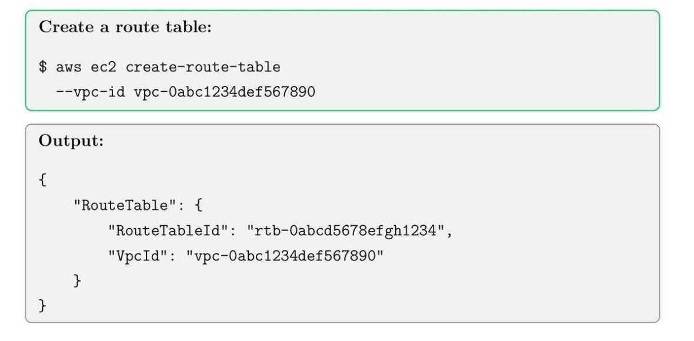694x341 pixels.
Task: Click the inner closing curly brace
Action: pyautogui.click(x=77, y=282)
